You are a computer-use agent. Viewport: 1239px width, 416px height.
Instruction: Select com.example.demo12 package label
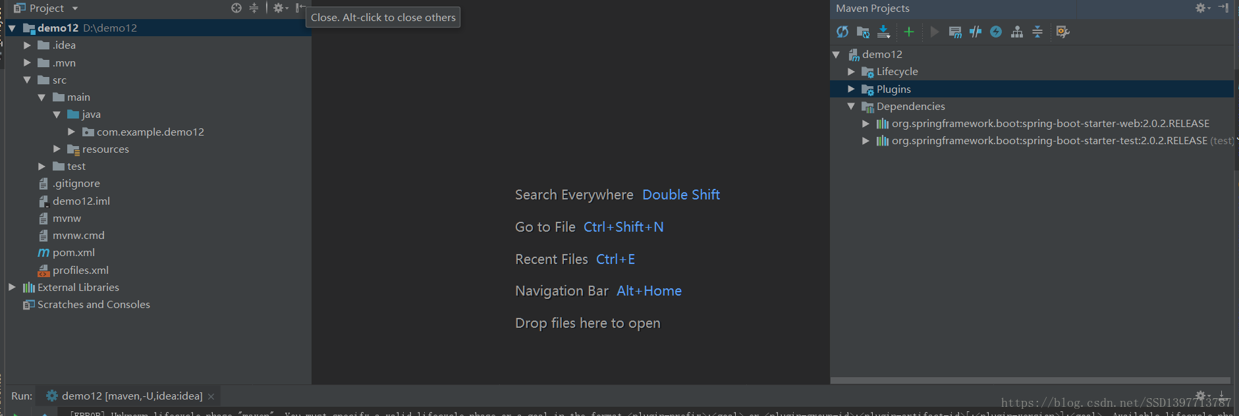(x=150, y=132)
